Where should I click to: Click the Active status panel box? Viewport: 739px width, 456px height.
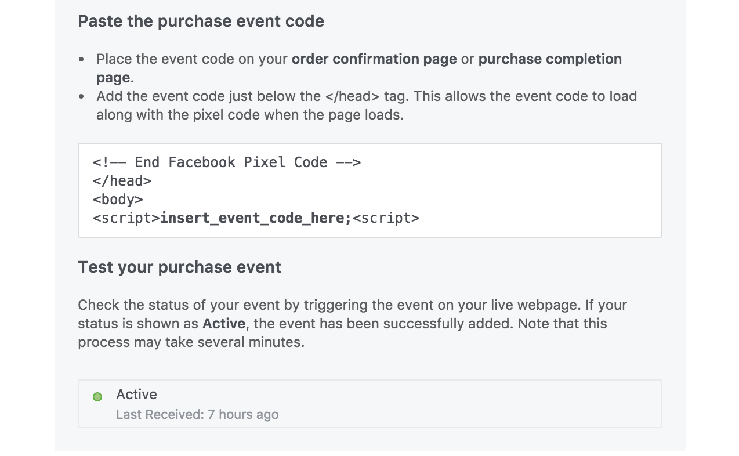[x=370, y=404]
